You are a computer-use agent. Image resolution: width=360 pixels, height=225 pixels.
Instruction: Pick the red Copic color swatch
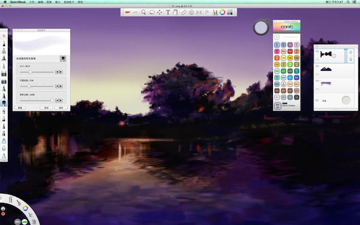coord(290,51)
